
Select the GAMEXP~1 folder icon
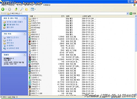pos(30,25)
